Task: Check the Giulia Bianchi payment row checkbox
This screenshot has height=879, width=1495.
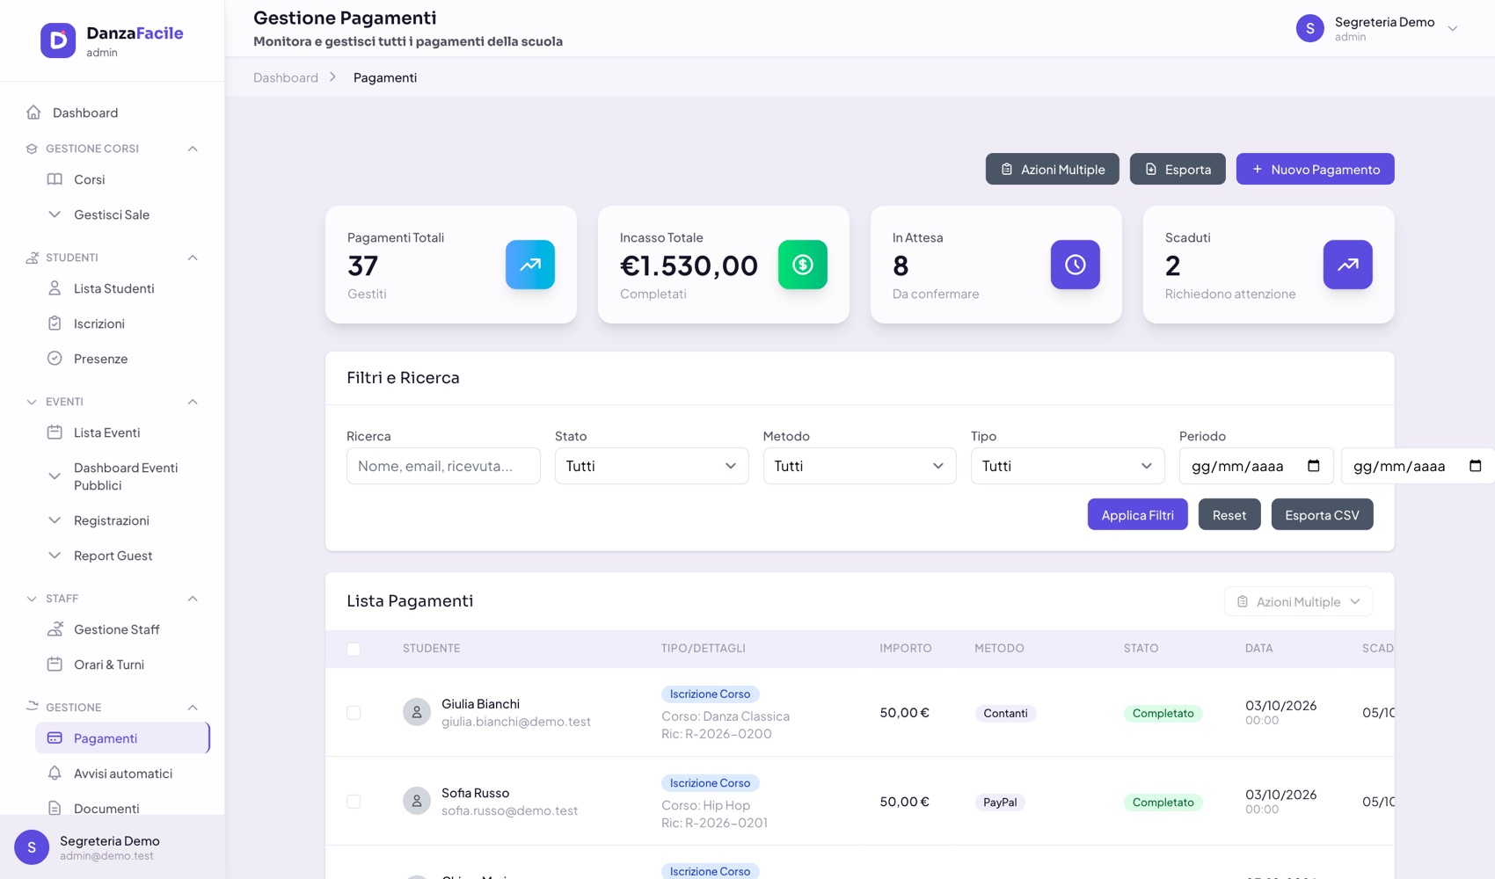Action: click(354, 713)
